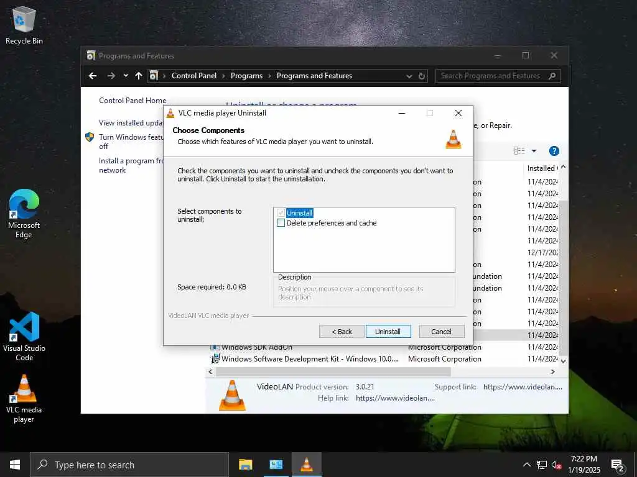This screenshot has width=637, height=477.
Task: Go up one level in Control Panel
Action: point(139,76)
